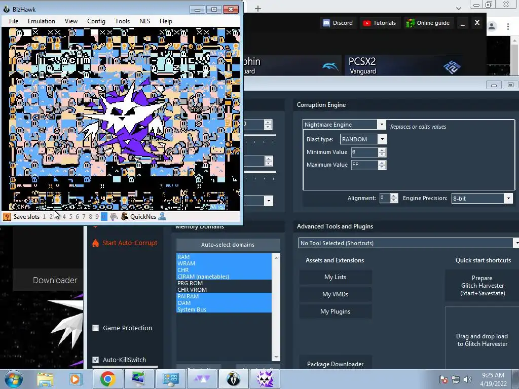Click Prepare Glitch Harvester shortcut

pyautogui.click(x=483, y=286)
